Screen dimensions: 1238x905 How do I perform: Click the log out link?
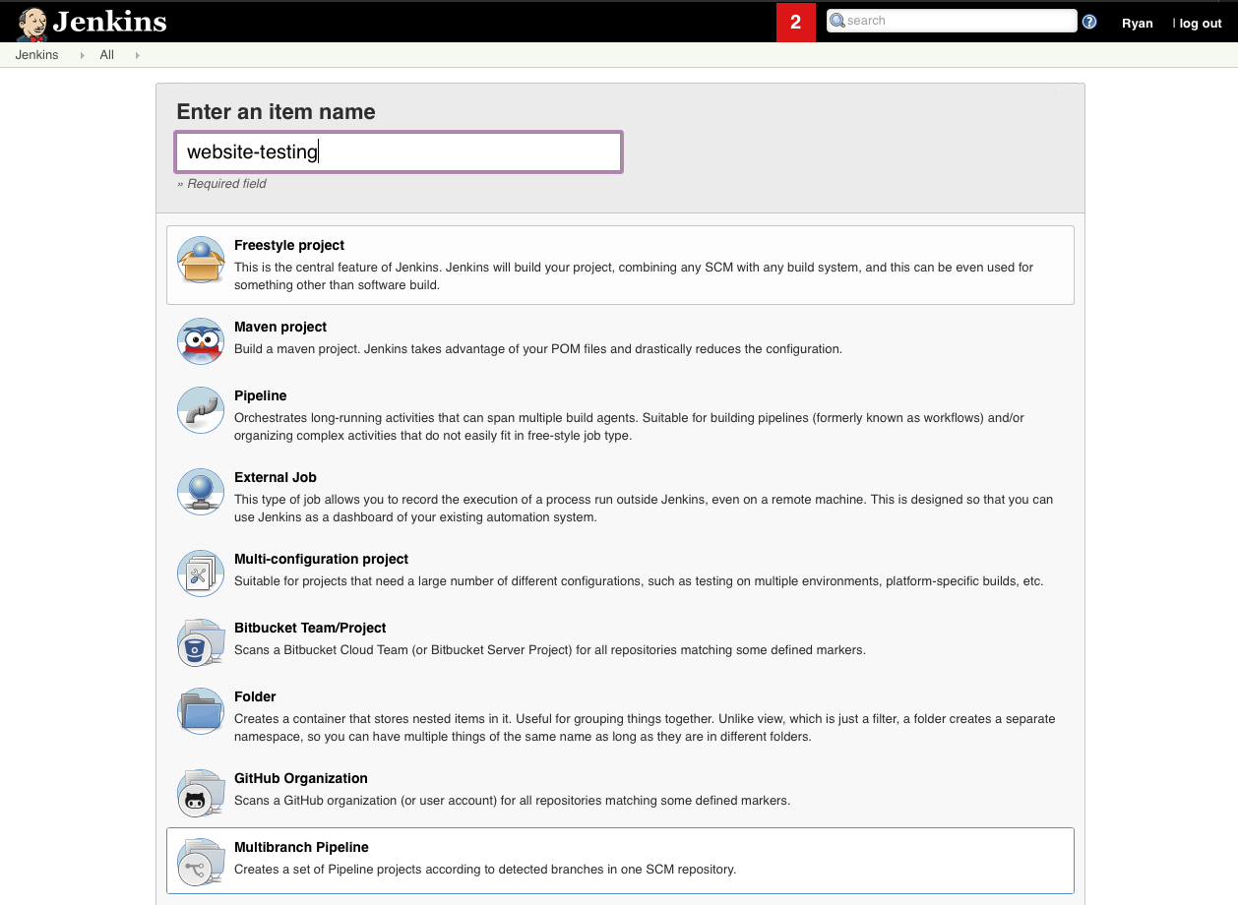(1201, 24)
